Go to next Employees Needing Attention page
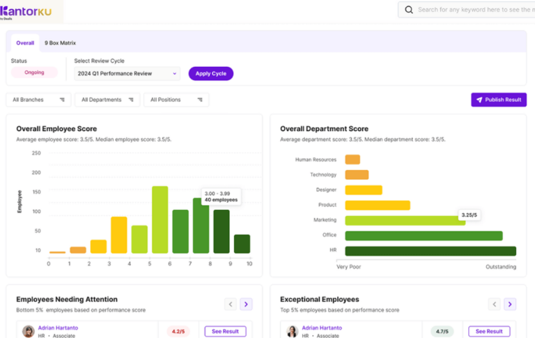The image size is (535, 338). coord(246,304)
